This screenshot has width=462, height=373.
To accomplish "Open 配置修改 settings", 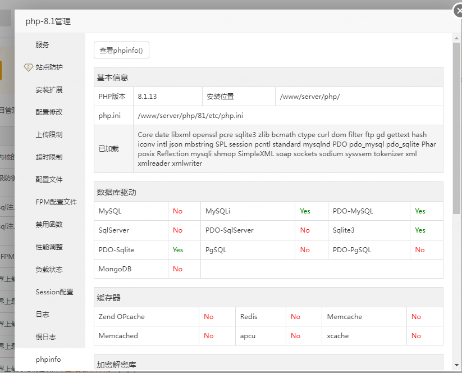I will click(x=49, y=112).
